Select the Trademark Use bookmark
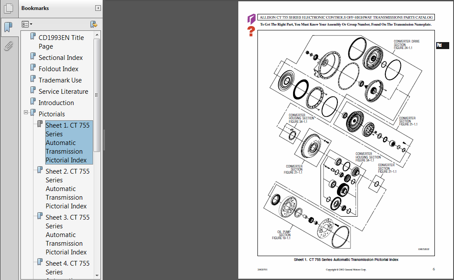Screen dimensions: 454x280 (x=60, y=80)
